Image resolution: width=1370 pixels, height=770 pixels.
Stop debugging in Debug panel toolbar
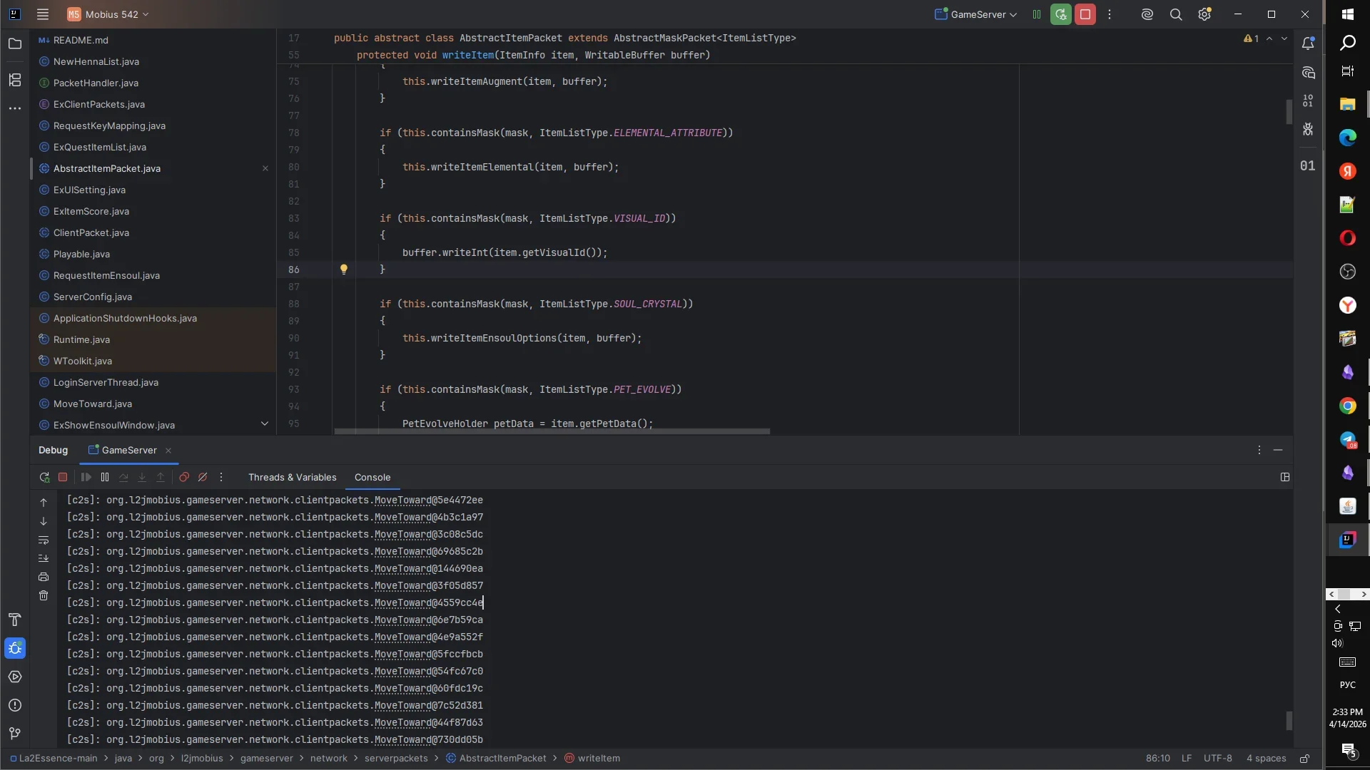[63, 477]
